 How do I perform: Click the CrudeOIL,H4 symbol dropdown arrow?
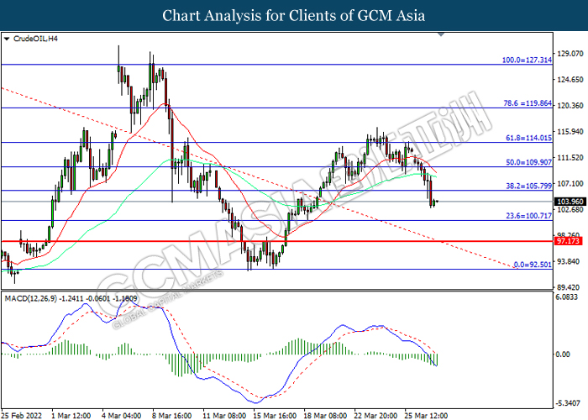(7, 39)
